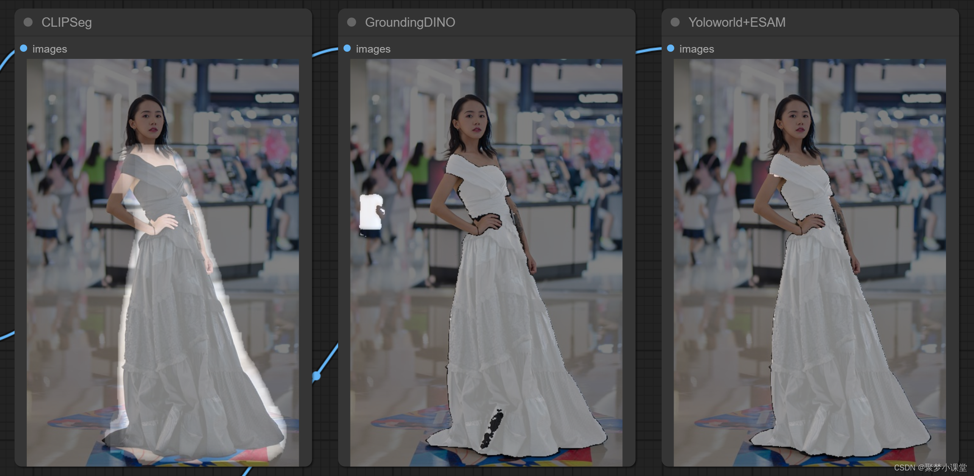Expand the CLIPSeg node header area
974x476 pixels.
[170, 22]
